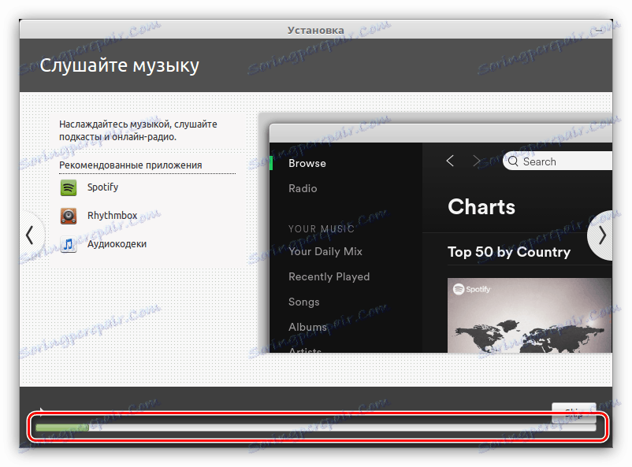Open Browse in the Spotify sidebar
Viewport: 632px width, 467px height.
pyautogui.click(x=307, y=163)
